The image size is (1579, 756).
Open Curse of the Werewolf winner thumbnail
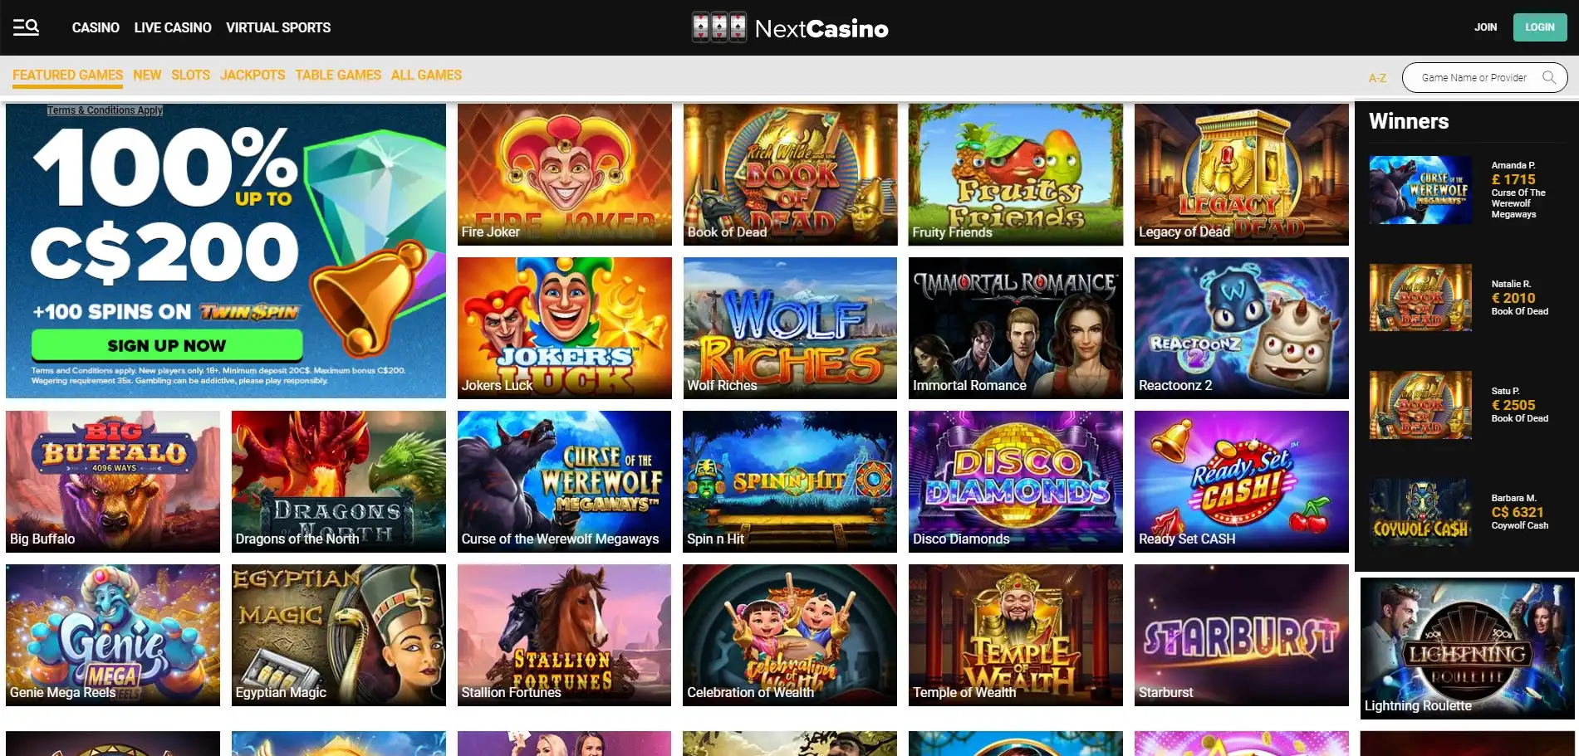tap(1420, 190)
